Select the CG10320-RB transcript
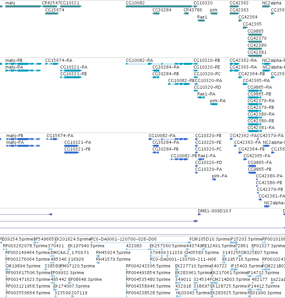 [196, 64]
